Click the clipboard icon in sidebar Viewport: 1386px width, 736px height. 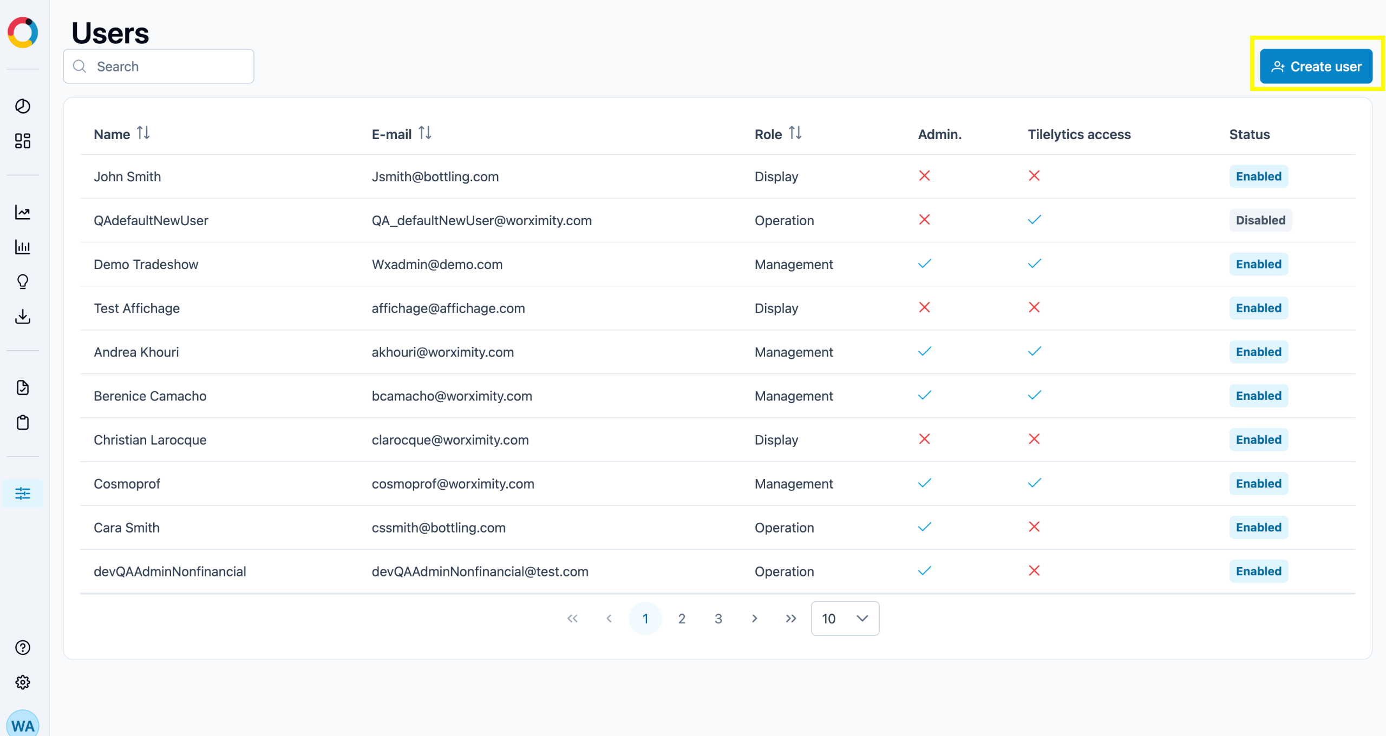point(22,422)
